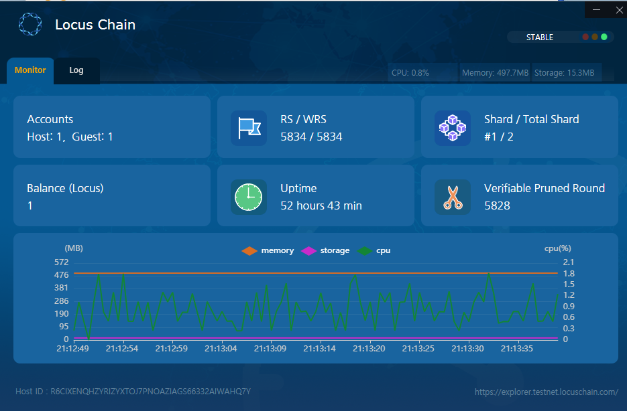Image resolution: width=627 pixels, height=411 pixels.
Task: Open the explorer.testnet.locuschain.com link
Action: click(x=546, y=392)
